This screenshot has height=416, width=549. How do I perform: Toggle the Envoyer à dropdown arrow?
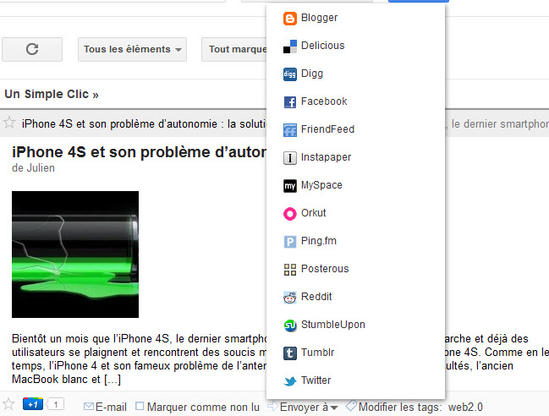334,408
